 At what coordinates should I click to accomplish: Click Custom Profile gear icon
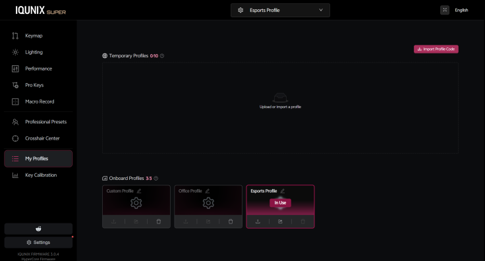(136, 203)
